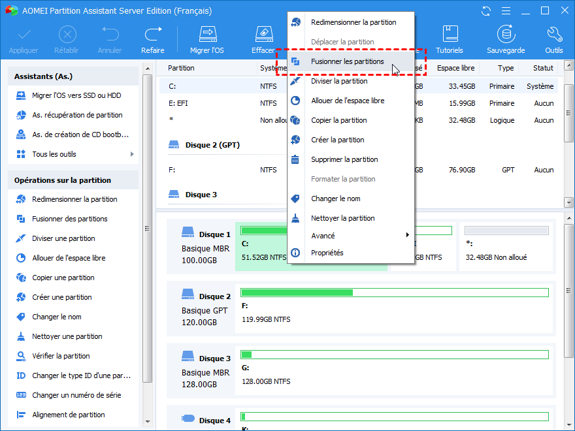Select Fusionner les partitions in context menu
This screenshot has width=575, height=431.
click(351, 61)
